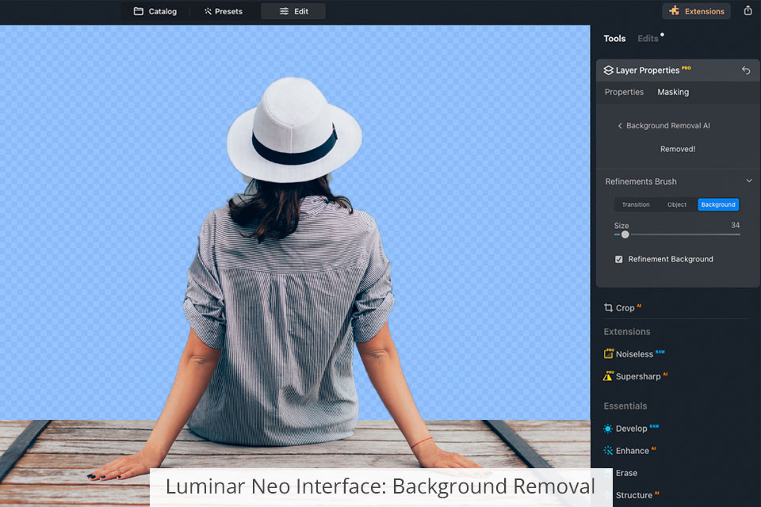Click the Develop sun icon
The width and height of the screenshot is (761, 507).
click(x=608, y=429)
